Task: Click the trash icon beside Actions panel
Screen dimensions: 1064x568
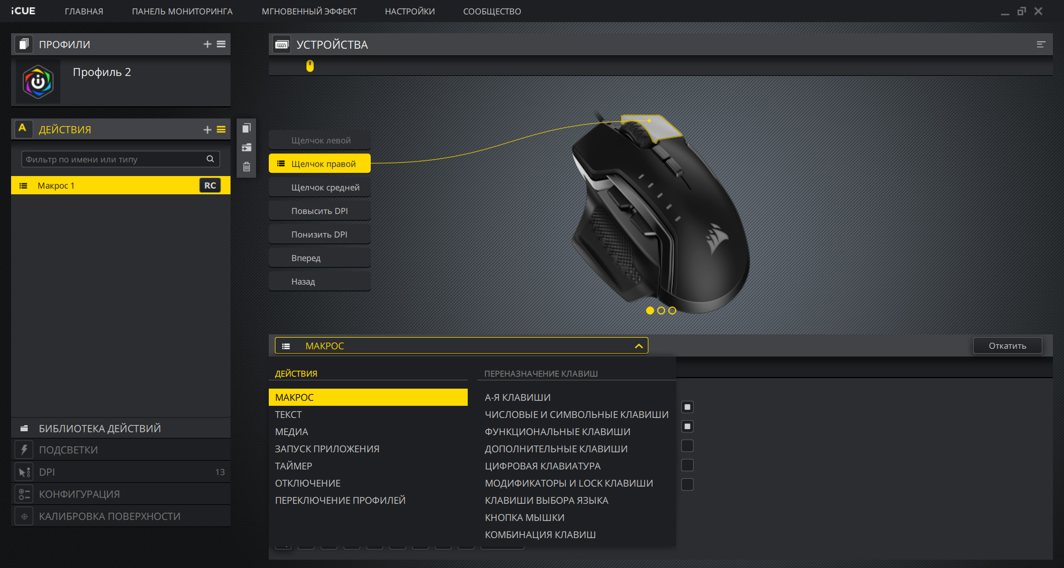Action: 247,167
